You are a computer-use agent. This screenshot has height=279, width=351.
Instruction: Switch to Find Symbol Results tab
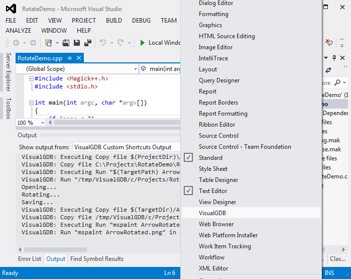(97, 259)
